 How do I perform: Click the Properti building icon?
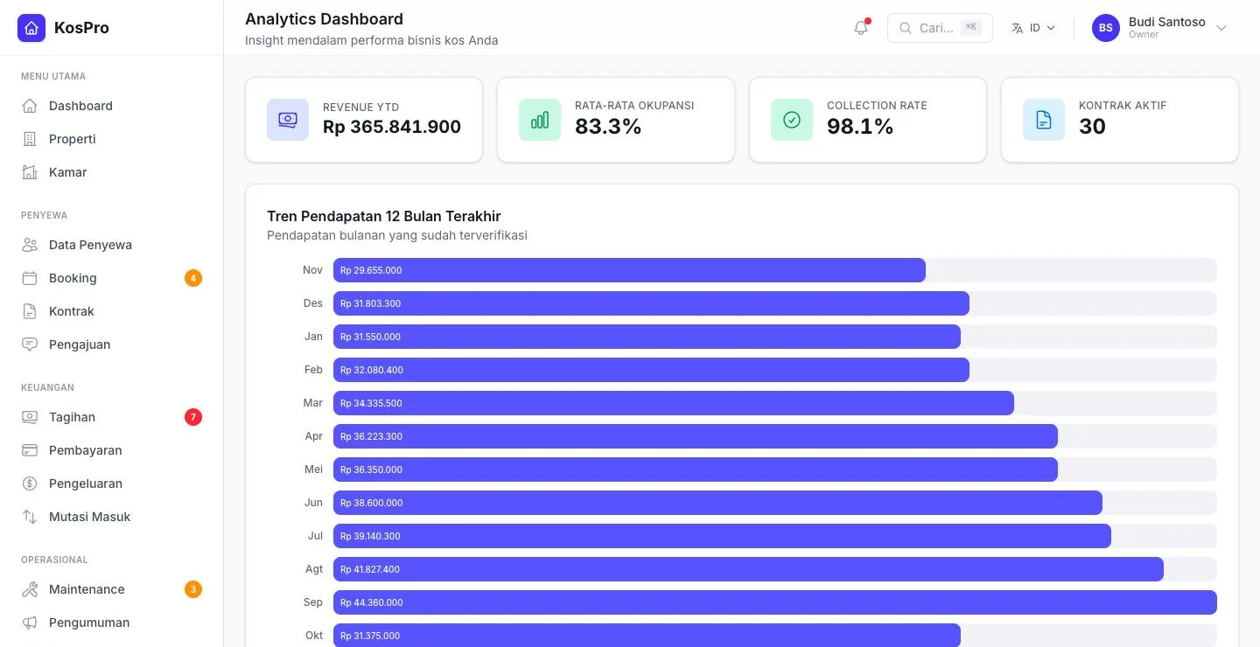[x=30, y=139]
